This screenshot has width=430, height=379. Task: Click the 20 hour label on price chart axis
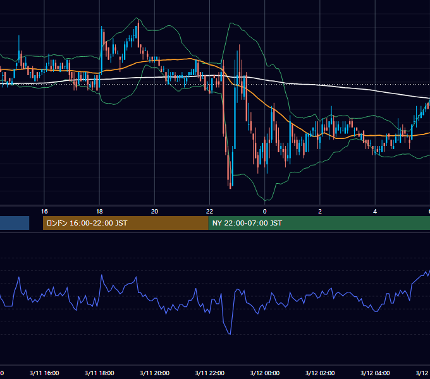[x=154, y=212]
